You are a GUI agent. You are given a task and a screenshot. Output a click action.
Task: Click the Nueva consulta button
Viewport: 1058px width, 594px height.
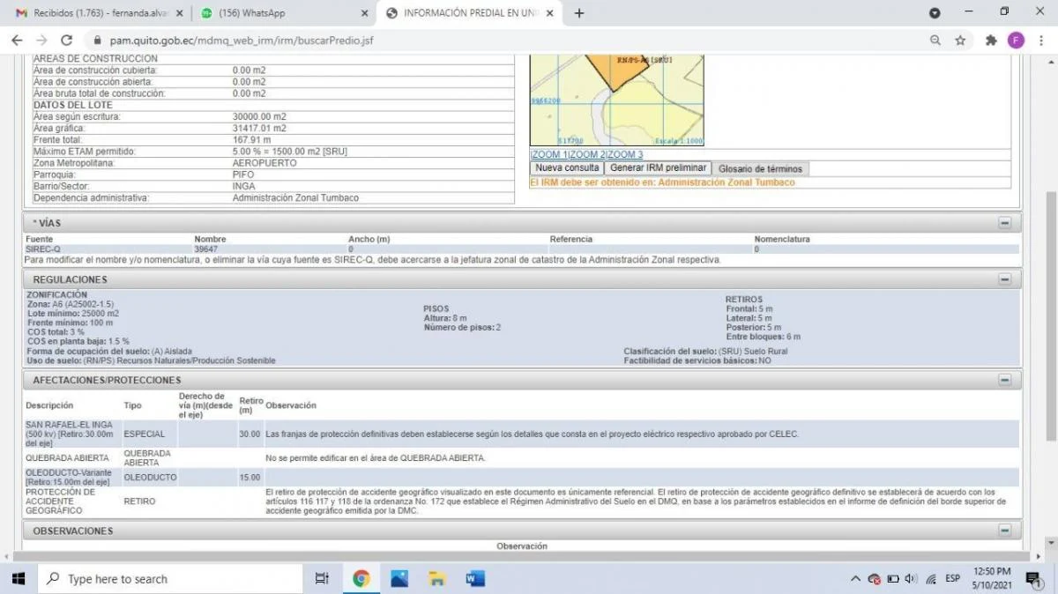point(567,168)
